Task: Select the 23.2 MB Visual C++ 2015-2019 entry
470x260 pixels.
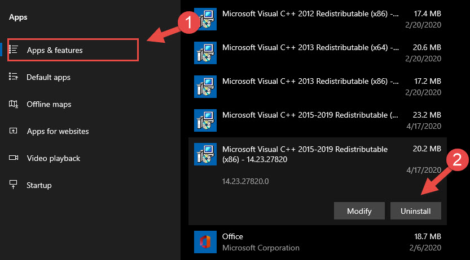Action: click(x=318, y=120)
